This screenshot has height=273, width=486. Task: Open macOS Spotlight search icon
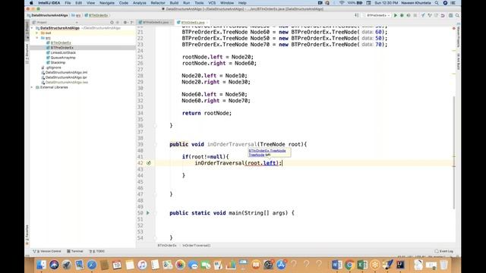coord(437,3)
